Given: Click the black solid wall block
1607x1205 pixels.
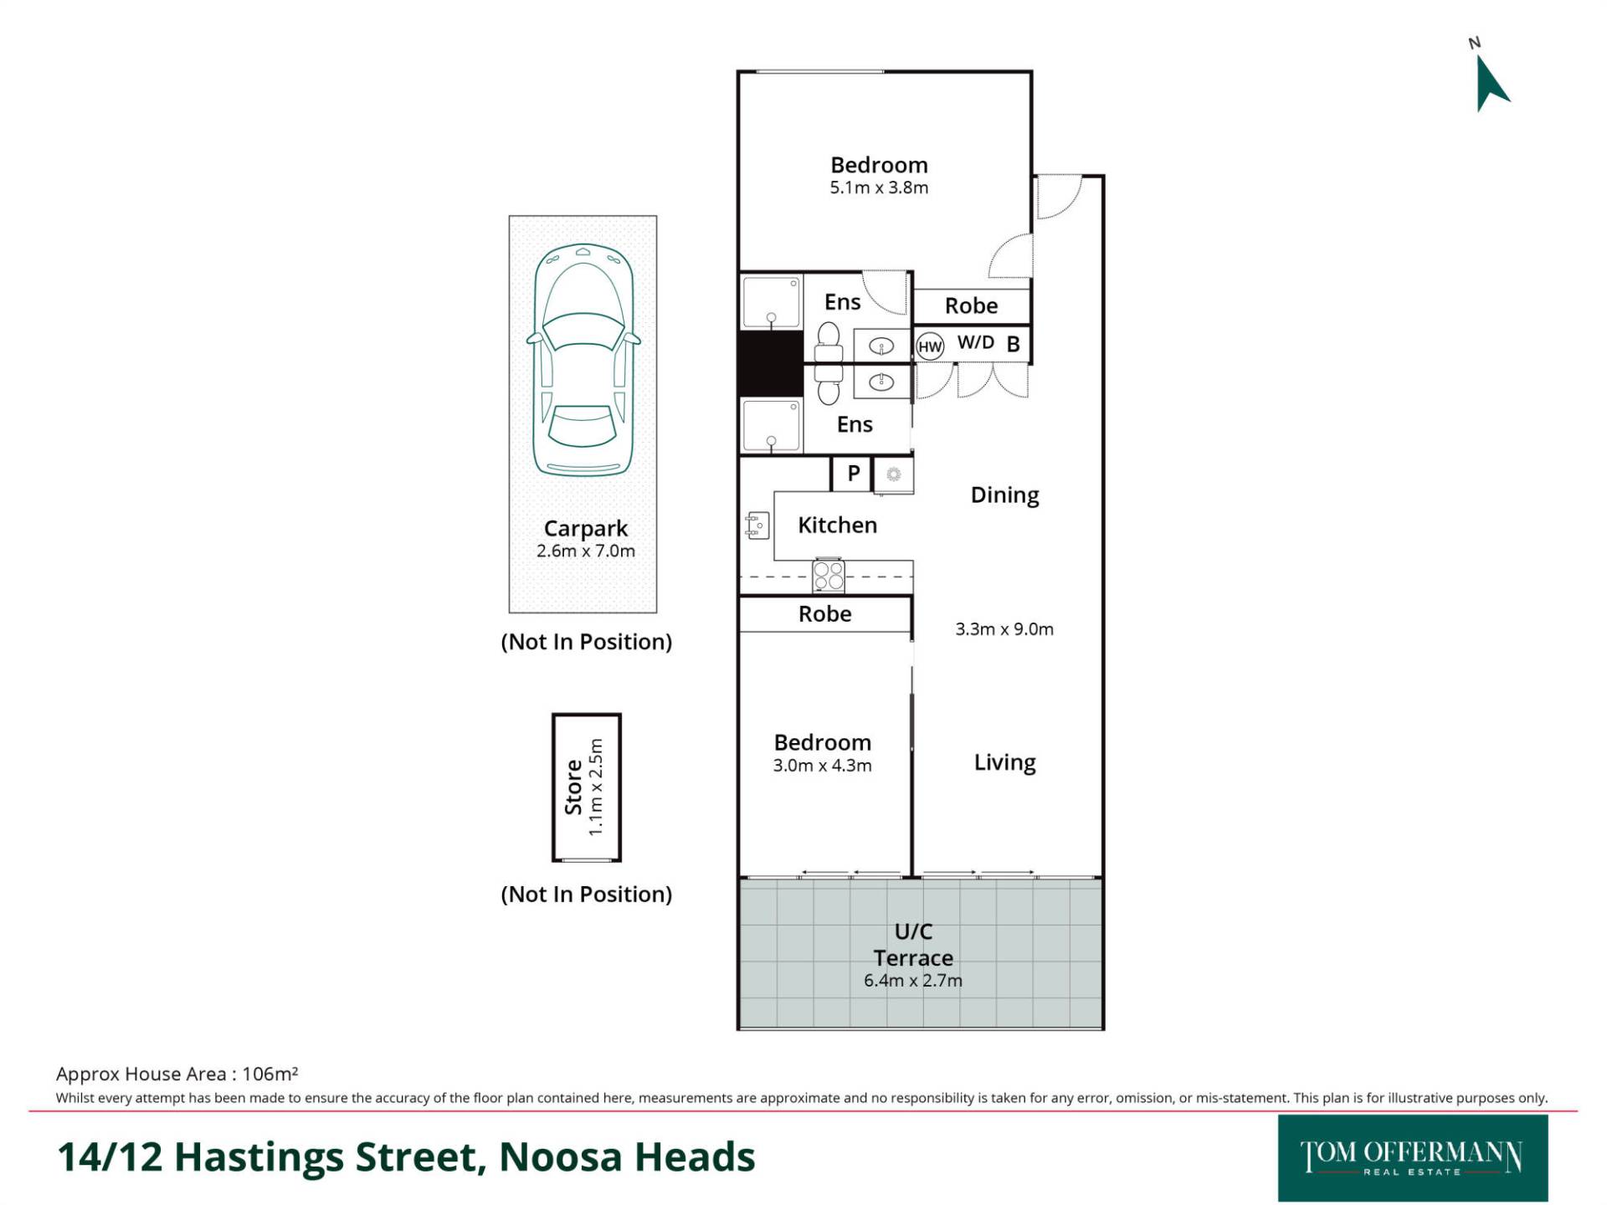Looking at the screenshot, I should click(770, 362).
